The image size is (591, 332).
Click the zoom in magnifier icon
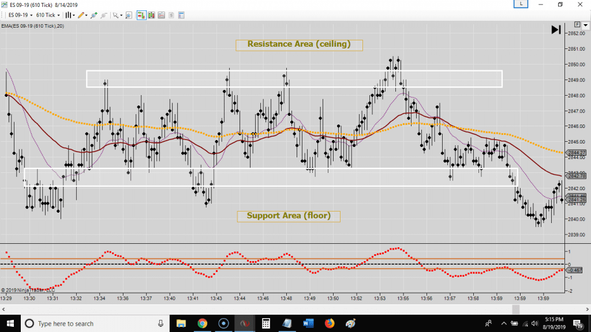click(94, 15)
